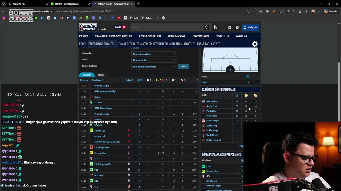Click the Kaleci position link
Screen dimensions: 341x191
pyautogui.click(x=204, y=83)
